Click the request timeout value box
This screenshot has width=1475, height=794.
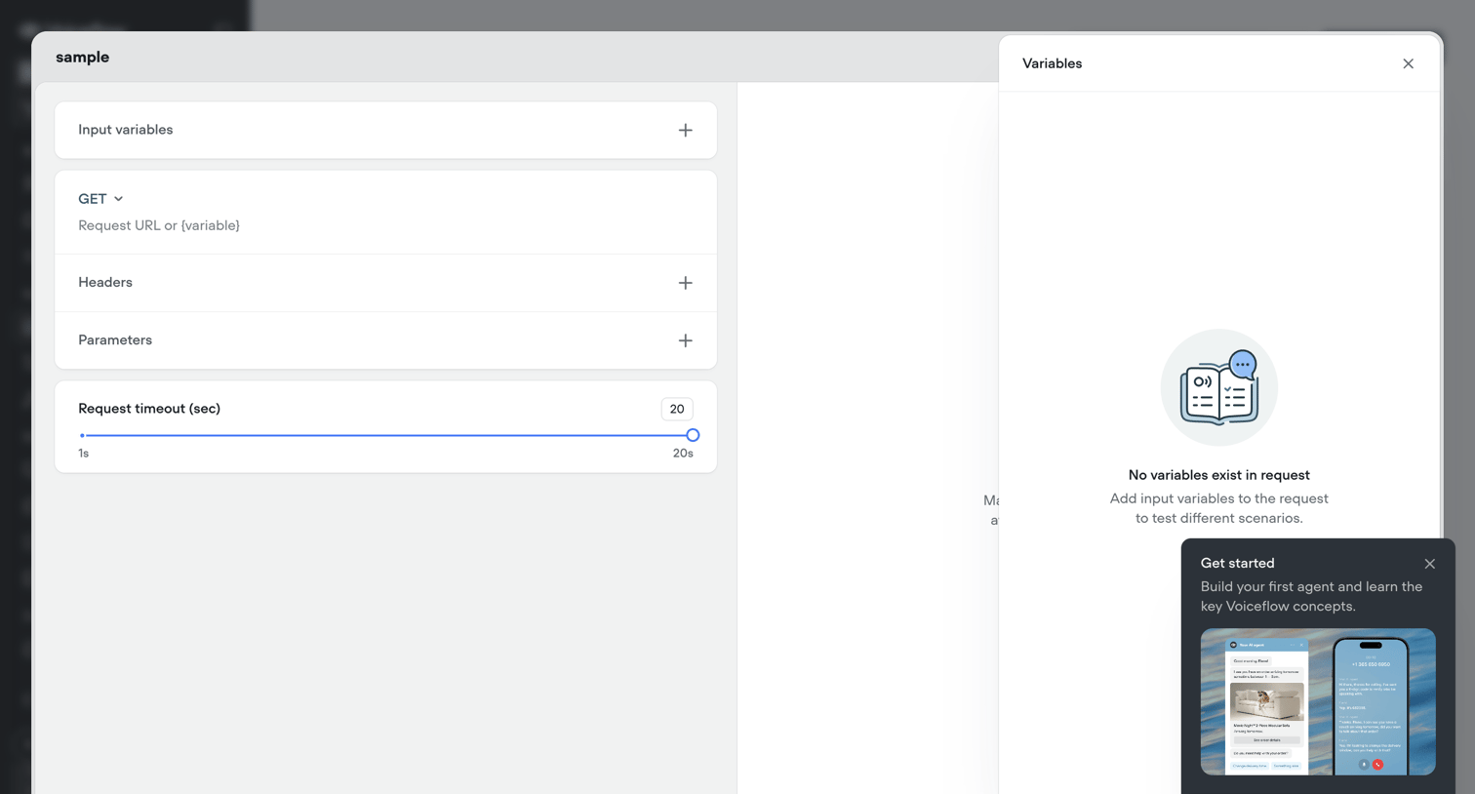[x=677, y=409]
